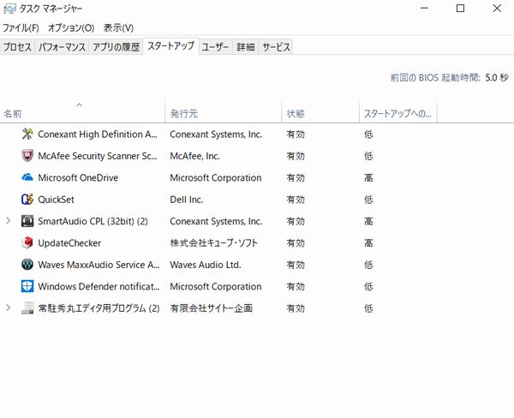
Task: Expand the SmartAudio CPL (32bit) group
Action: pyautogui.click(x=9, y=221)
